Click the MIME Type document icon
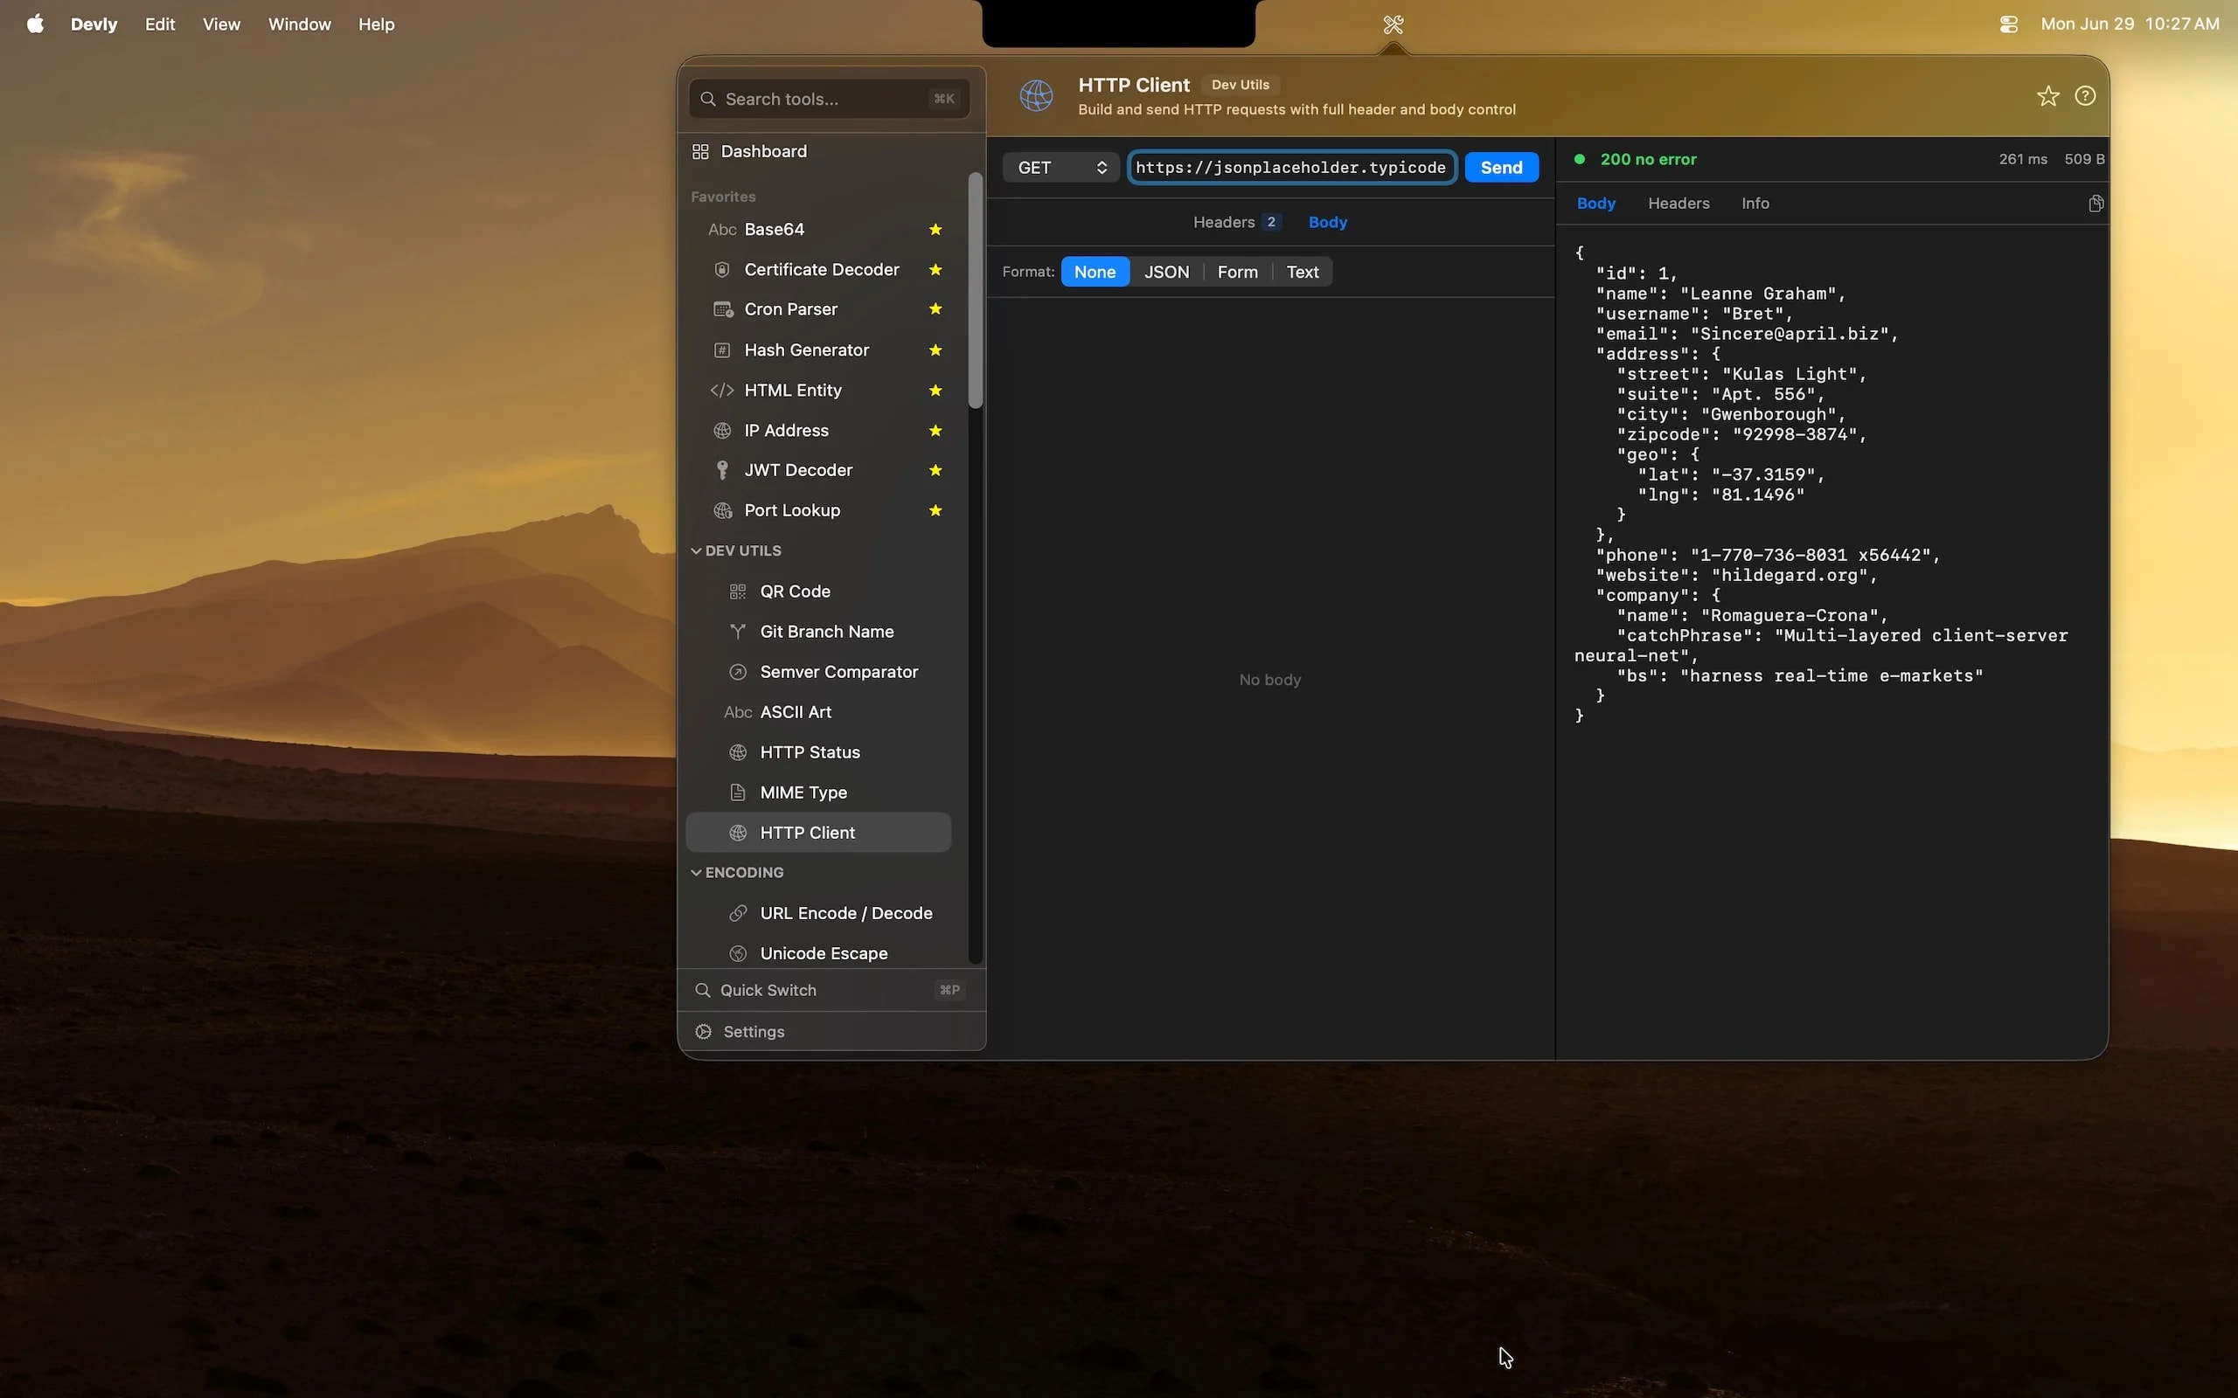The height and width of the screenshot is (1398, 2238). point(737,792)
